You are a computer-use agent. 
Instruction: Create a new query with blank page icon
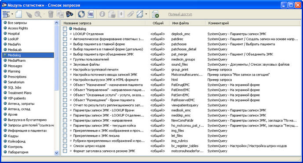point(19,14)
